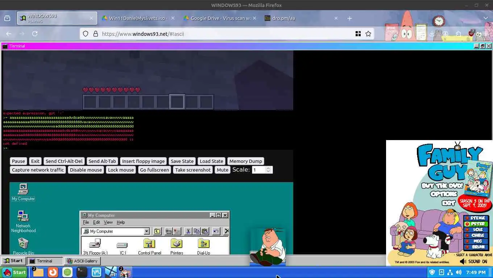
Task: Open the bottom taskbar Start menu with Angry Bird
Action: (x=14, y=272)
